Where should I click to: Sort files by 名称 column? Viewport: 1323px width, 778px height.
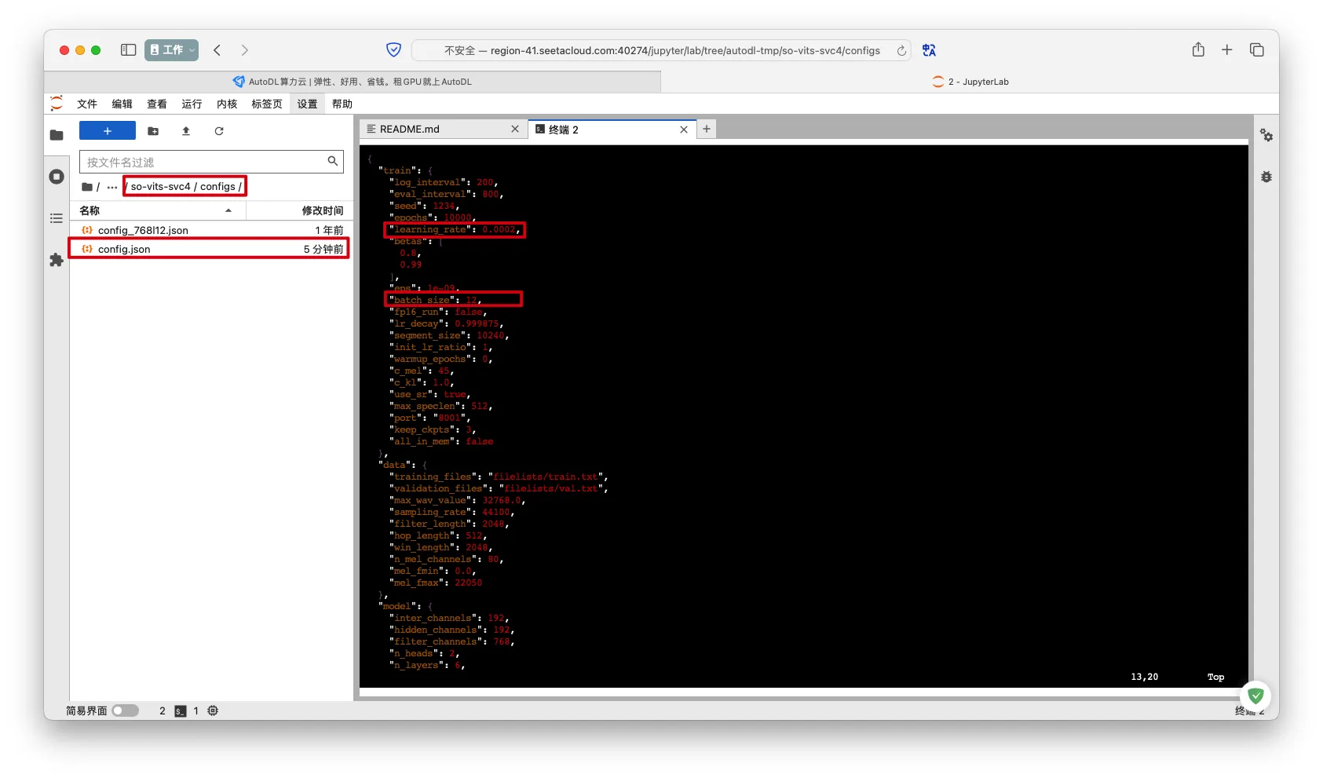(x=157, y=210)
